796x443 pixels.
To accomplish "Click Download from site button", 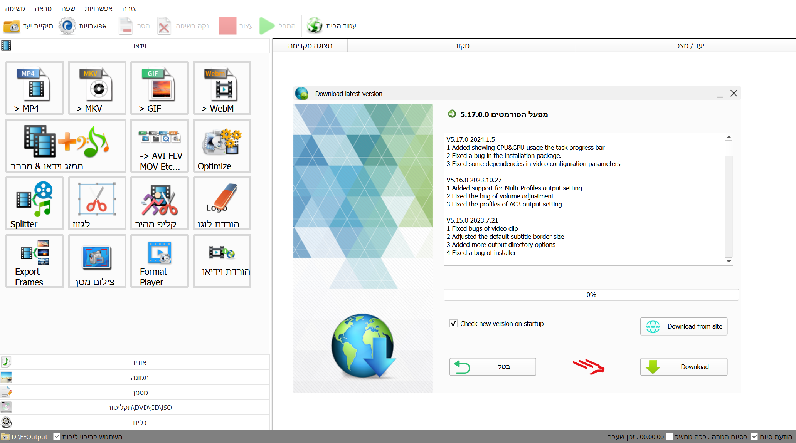I will 683,326.
